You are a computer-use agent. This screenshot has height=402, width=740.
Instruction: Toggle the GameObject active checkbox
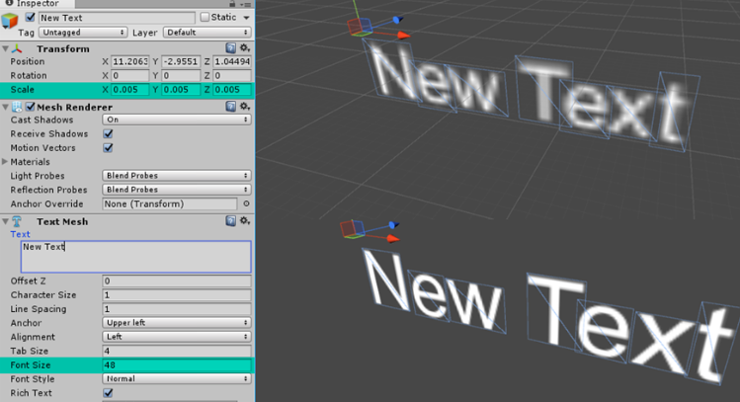31,18
